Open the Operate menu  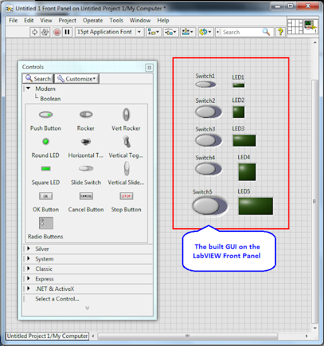[93, 21]
